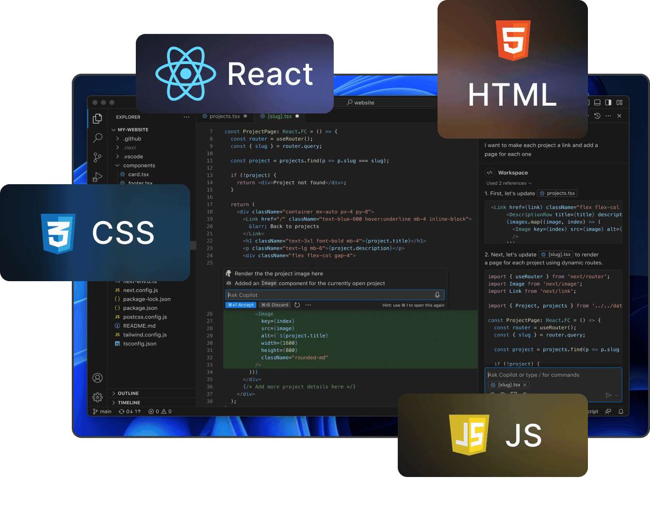This screenshot has height=509, width=650.
Task: Expand the OUTLINE section
Action: point(125,394)
